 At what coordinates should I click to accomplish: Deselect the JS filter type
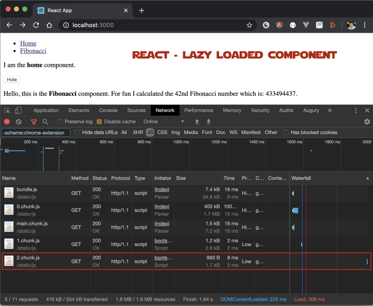click(x=150, y=132)
